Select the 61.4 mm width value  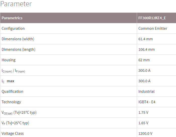point(146,39)
